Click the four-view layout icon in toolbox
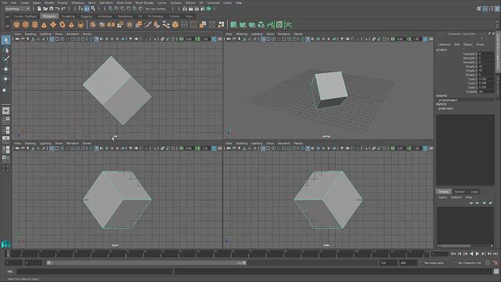 (5, 121)
